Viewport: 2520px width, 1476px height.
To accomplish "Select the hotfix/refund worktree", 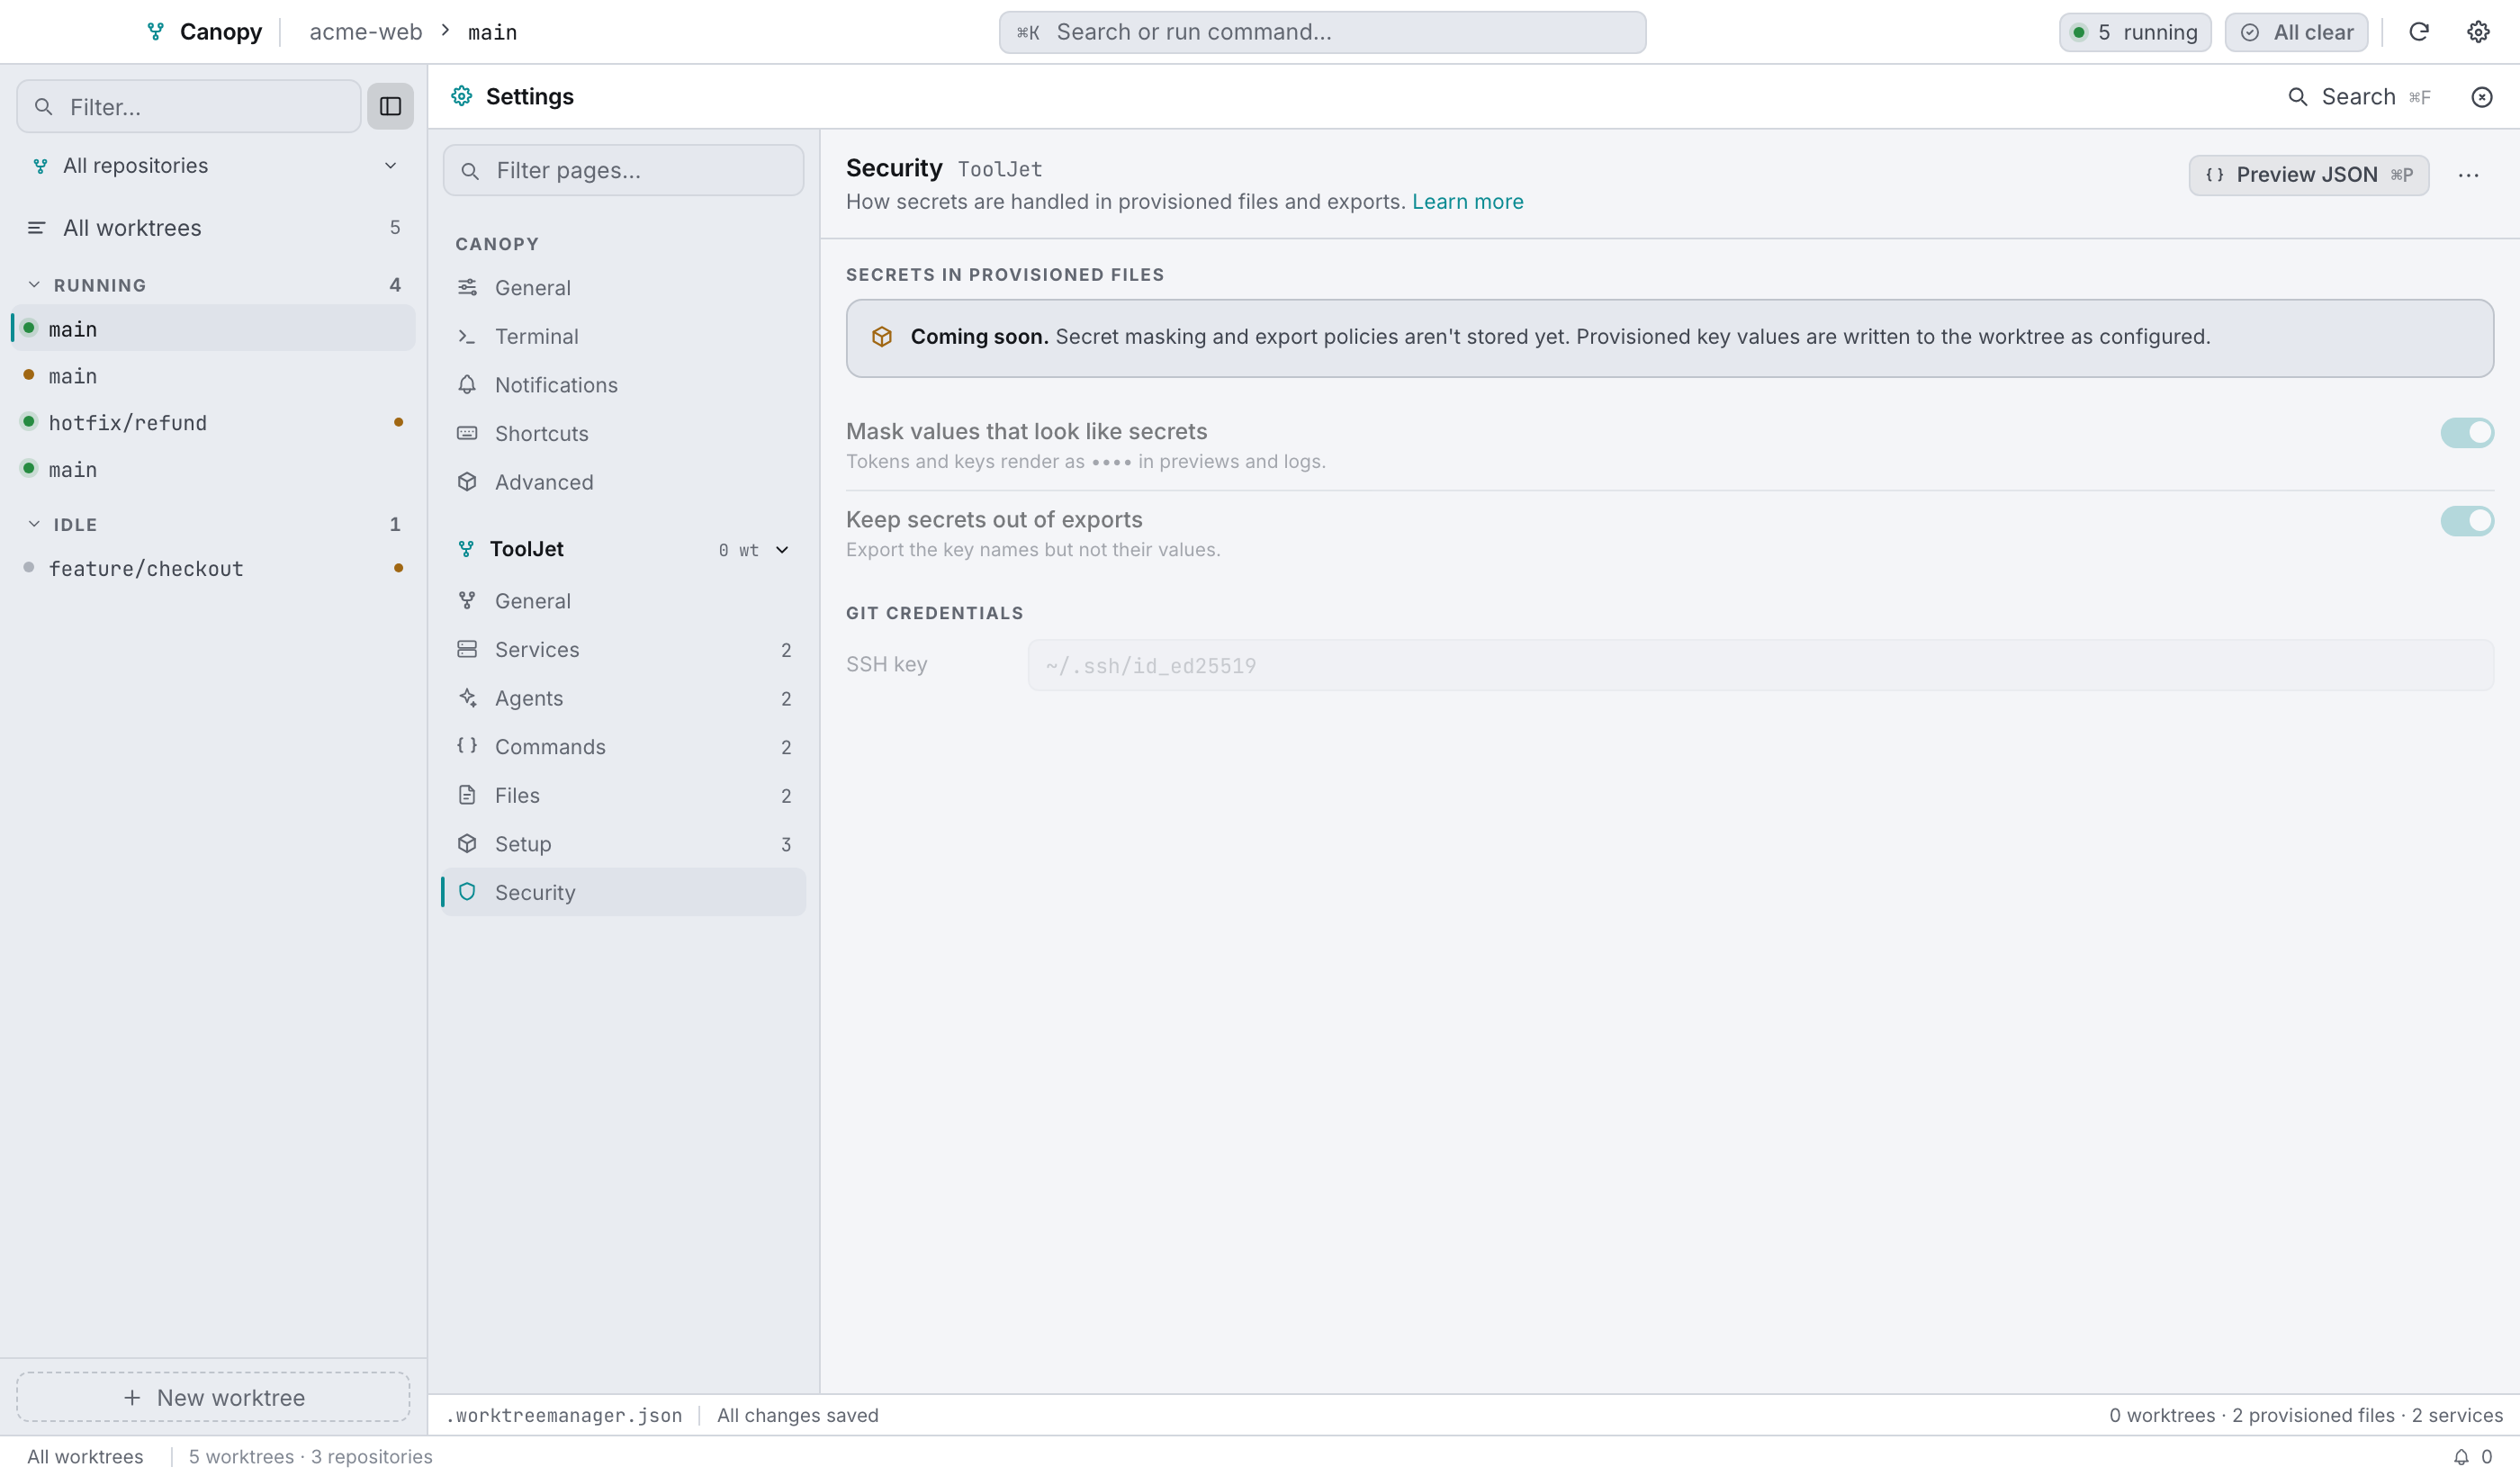I will [x=213, y=422].
